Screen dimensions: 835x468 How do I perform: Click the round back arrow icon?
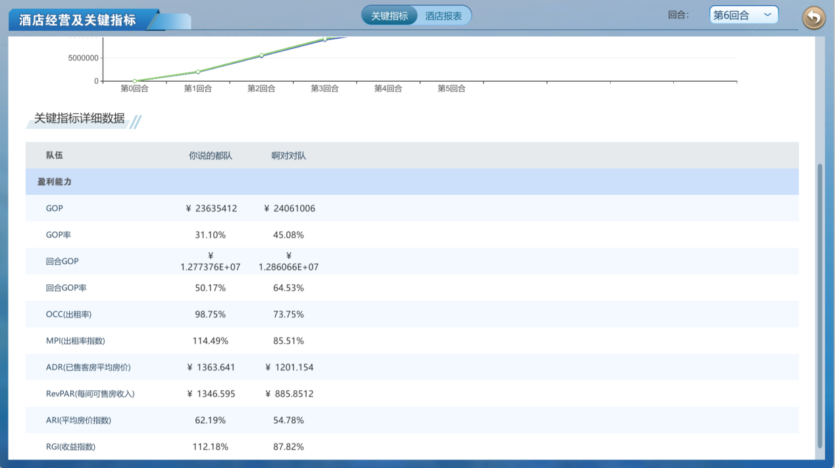pyautogui.click(x=813, y=18)
